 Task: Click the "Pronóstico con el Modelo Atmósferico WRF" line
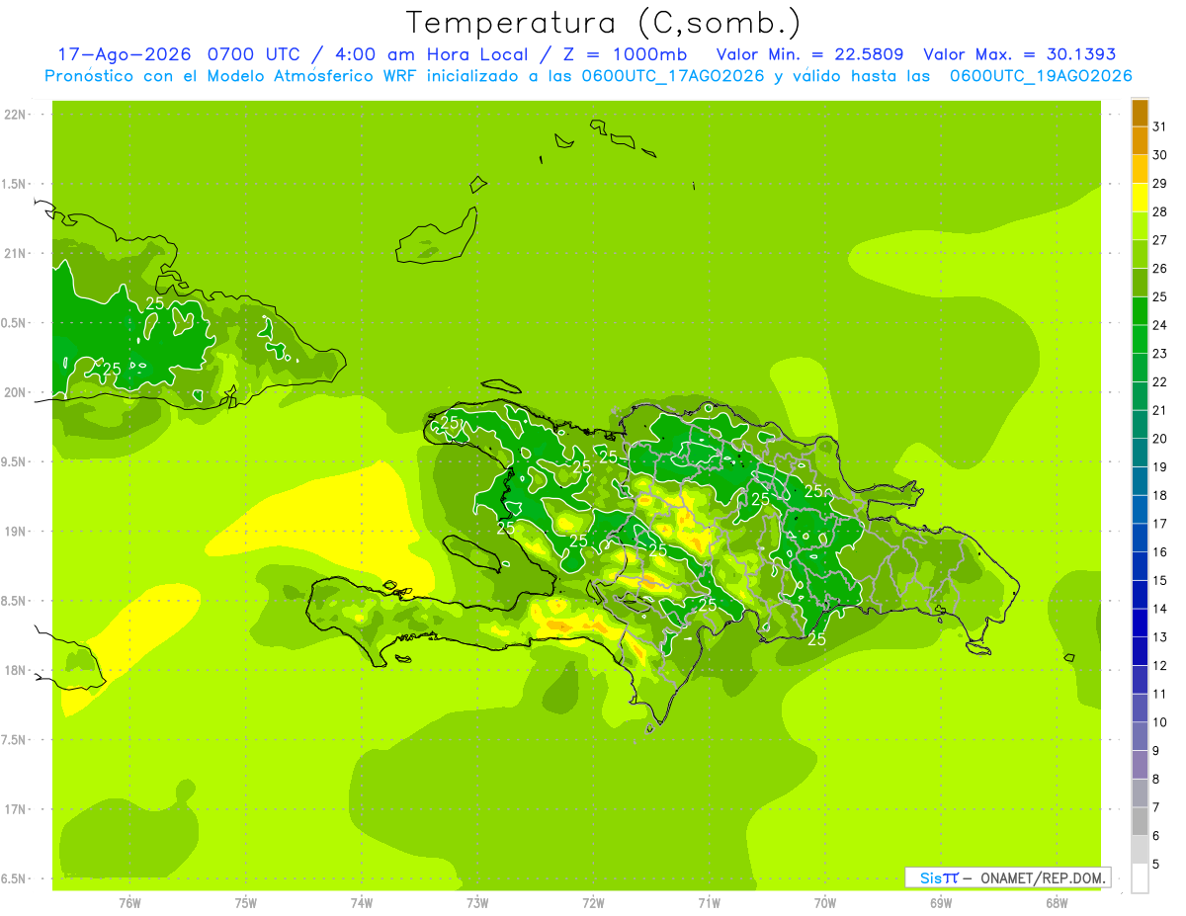point(232,76)
